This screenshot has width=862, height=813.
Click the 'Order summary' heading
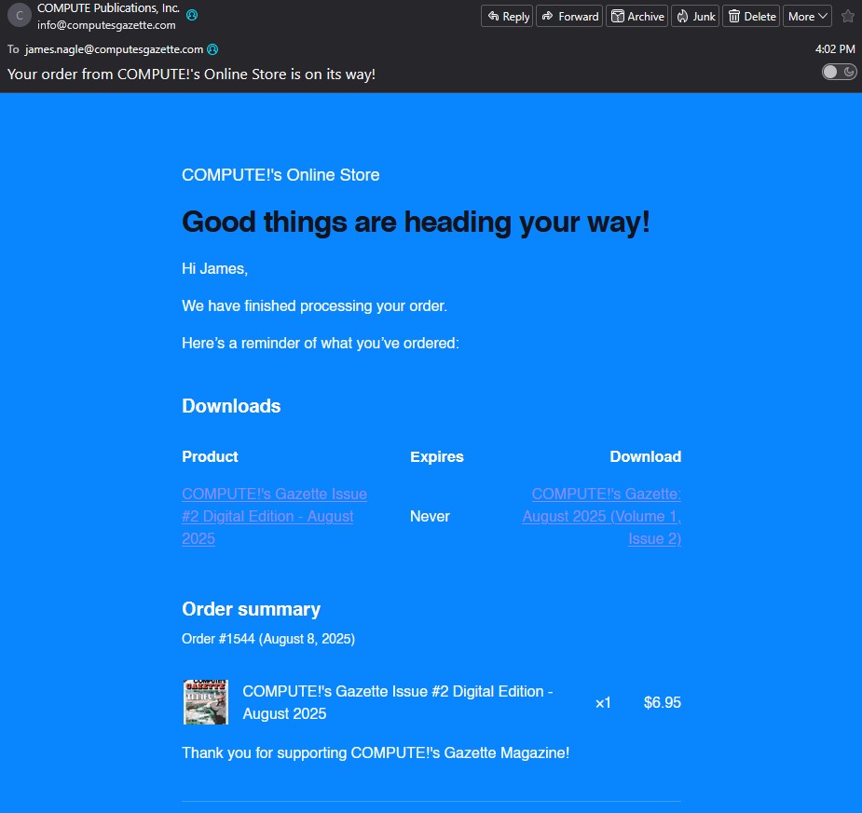[x=252, y=609]
